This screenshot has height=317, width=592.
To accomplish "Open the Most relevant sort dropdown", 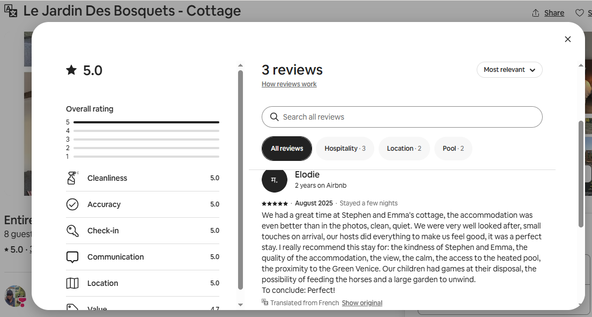I will (x=509, y=70).
